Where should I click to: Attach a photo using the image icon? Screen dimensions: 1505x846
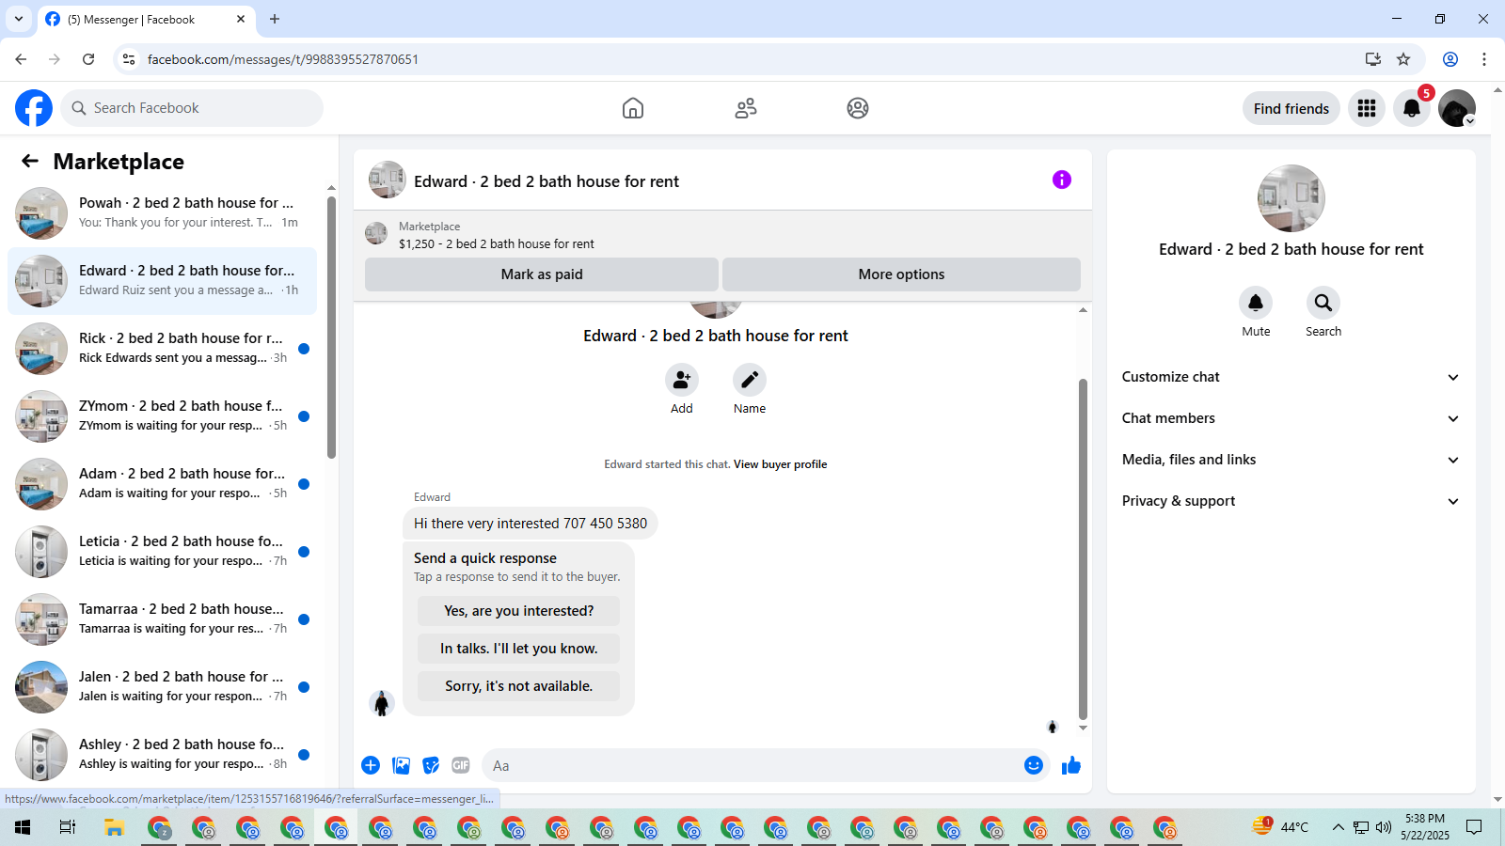pyautogui.click(x=402, y=765)
